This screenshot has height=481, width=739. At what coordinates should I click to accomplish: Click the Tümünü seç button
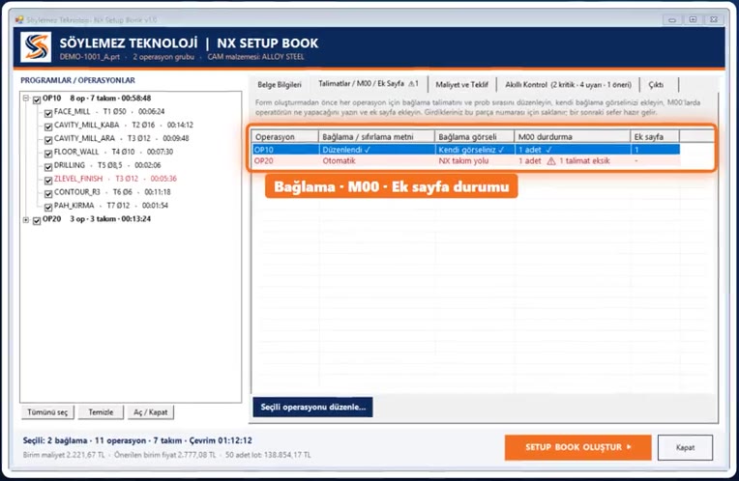point(47,412)
